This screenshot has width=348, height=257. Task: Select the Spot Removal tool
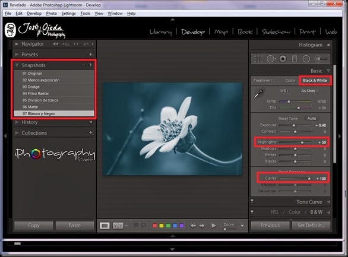[x=271, y=59]
